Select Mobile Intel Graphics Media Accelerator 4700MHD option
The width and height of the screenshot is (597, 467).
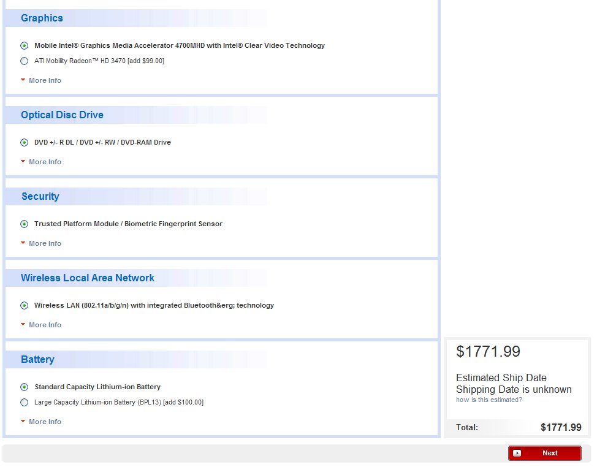point(25,46)
